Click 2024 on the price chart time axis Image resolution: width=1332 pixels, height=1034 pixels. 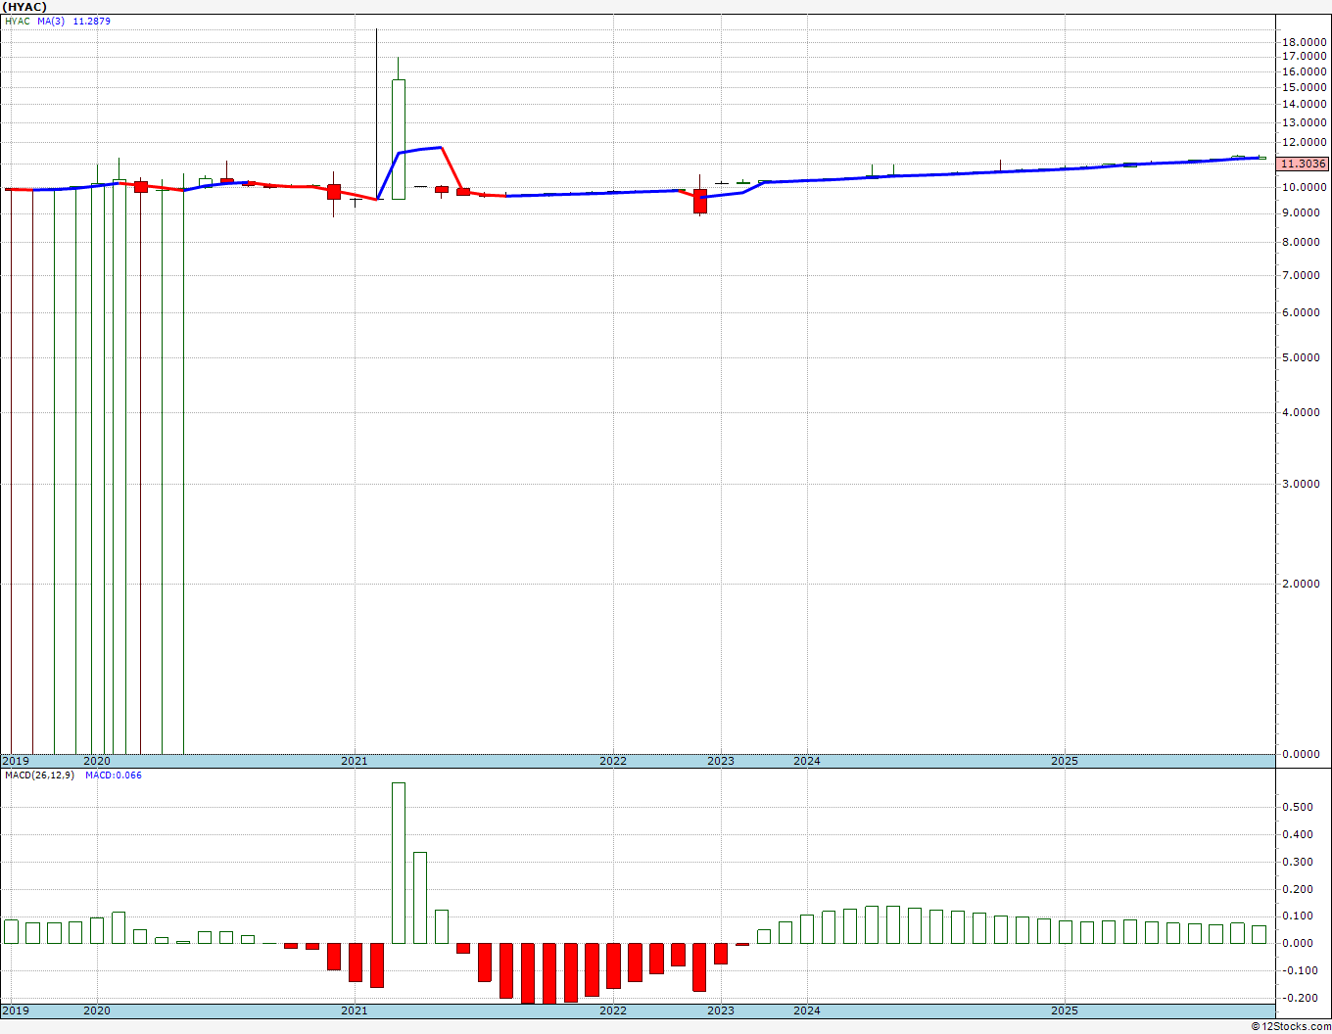[x=807, y=761]
